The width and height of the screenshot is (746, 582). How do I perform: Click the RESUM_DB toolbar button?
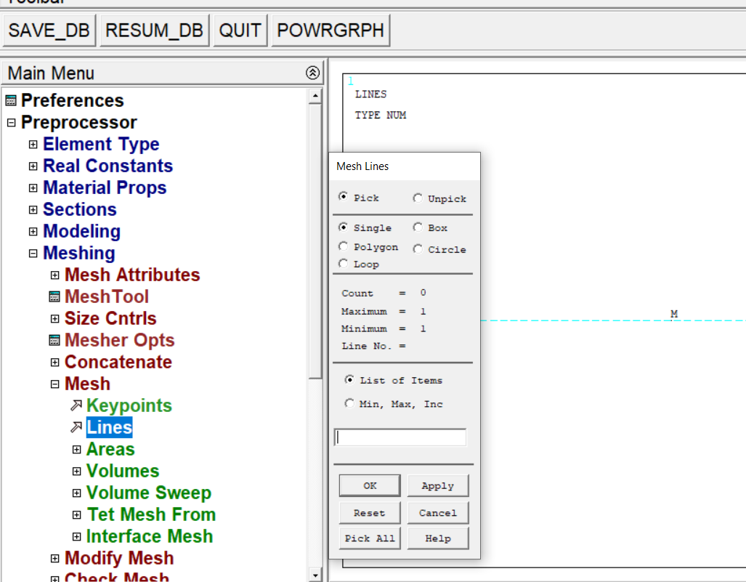(154, 31)
